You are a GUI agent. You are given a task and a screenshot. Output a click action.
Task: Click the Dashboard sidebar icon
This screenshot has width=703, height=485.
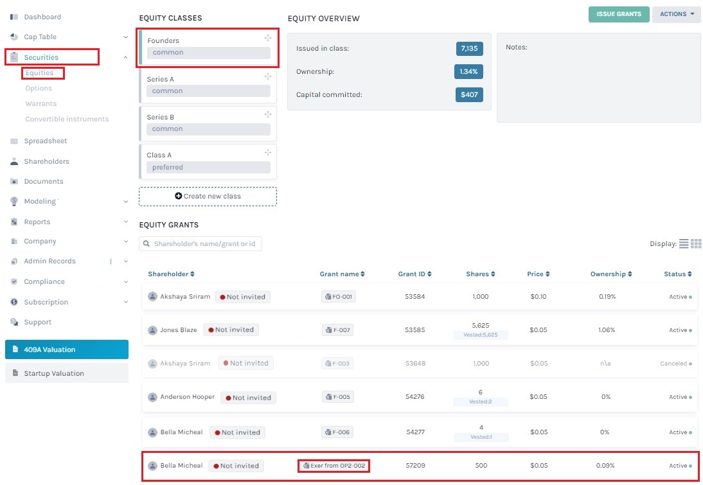click(14, 17)
